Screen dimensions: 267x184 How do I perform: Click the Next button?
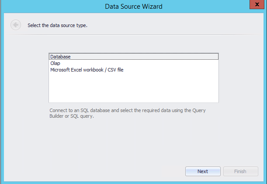(202, 171)
